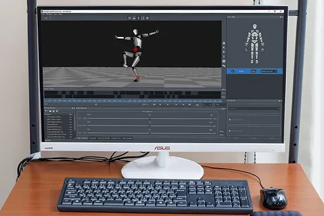Play the motion capture animation forward
The height and width of the screenshot is (216, 324).
click(176, 105)
